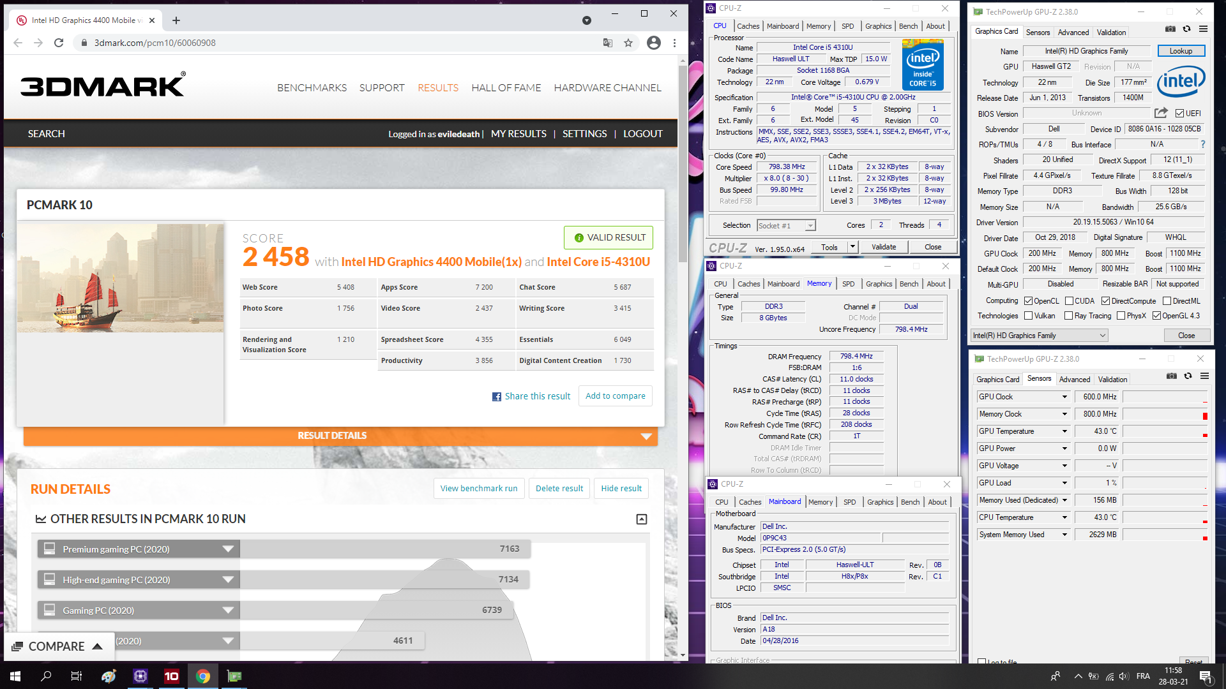The image size is (1226, 689).
Task: Toggle the CUDA checkbox
Action: [x=1069, y=301]
